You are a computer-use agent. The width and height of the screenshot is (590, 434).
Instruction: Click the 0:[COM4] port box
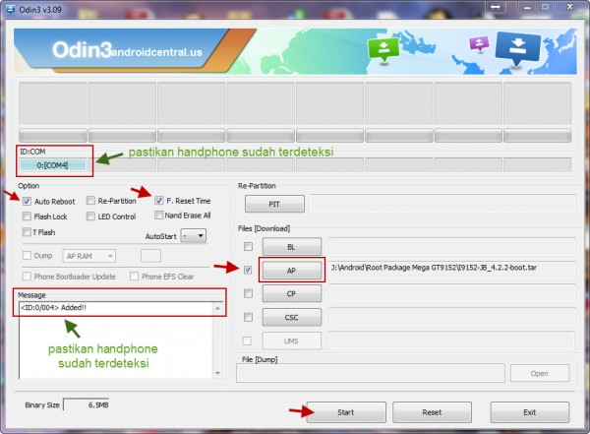(x=53, y=165)
